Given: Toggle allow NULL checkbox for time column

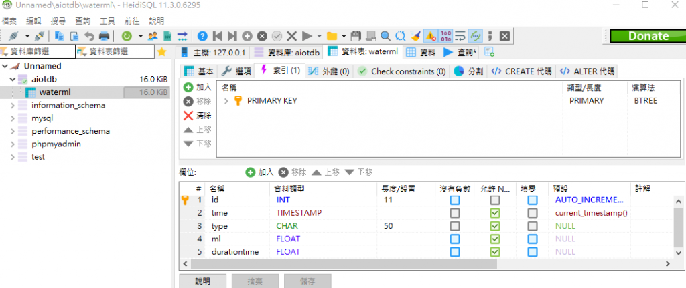Looking at the screenshot, I should (495, 213).
